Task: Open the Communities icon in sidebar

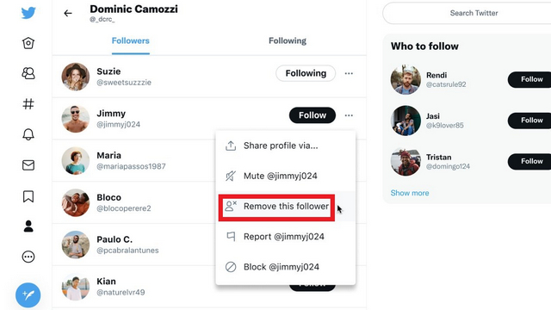Action: click(28, 73)
